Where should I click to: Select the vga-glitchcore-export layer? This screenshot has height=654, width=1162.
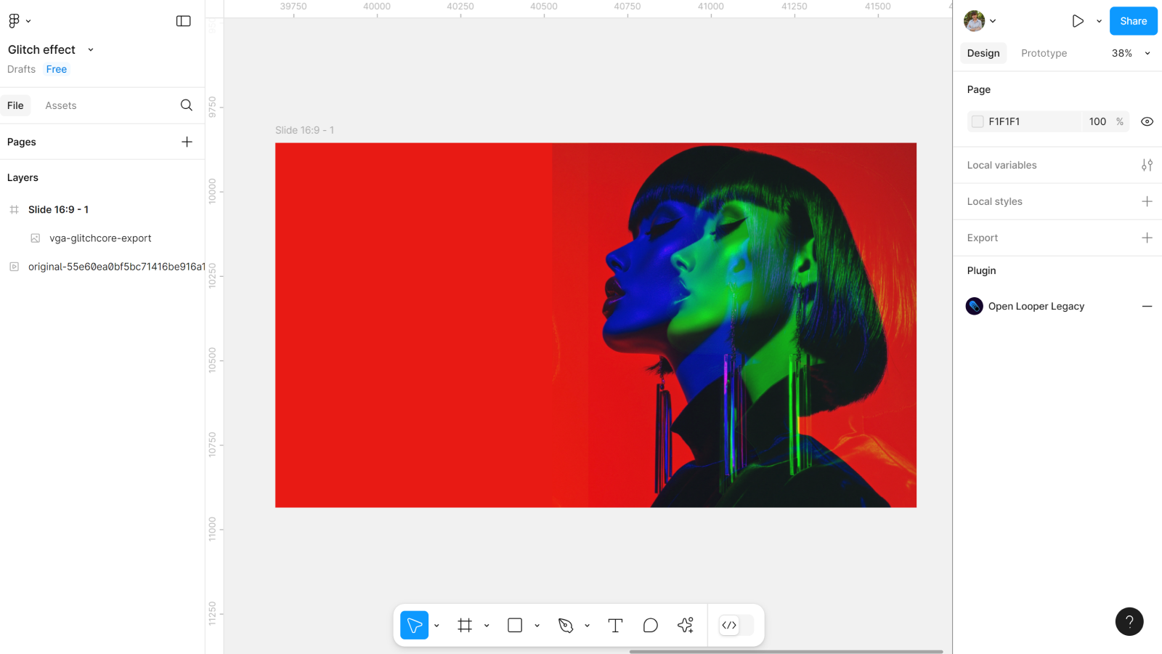(100, 238)
